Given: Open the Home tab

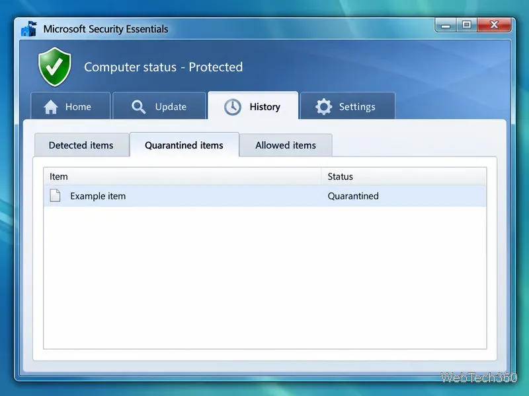Looking at the screenshot, I should (x=71, y=106).
